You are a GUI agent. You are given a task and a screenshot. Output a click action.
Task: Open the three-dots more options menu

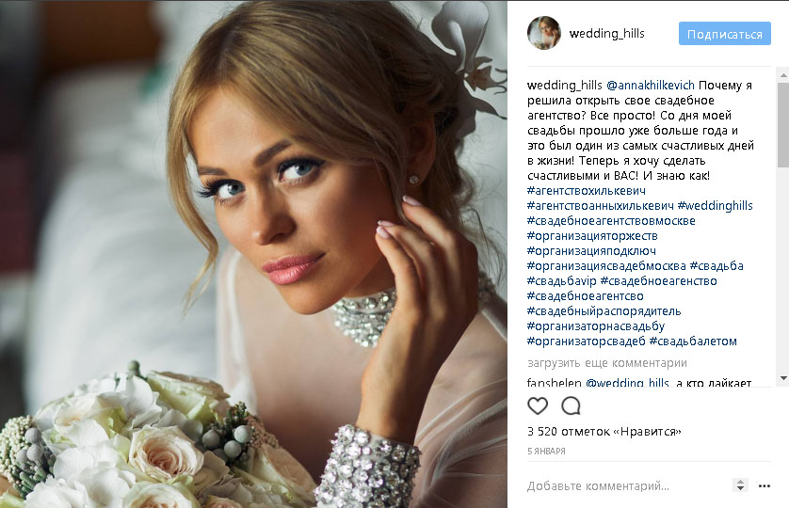(765, 485)
